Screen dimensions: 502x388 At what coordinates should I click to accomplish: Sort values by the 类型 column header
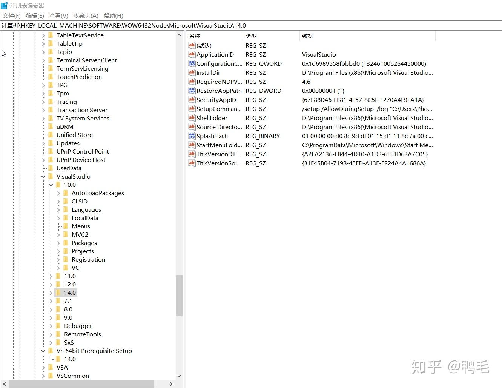251,36
